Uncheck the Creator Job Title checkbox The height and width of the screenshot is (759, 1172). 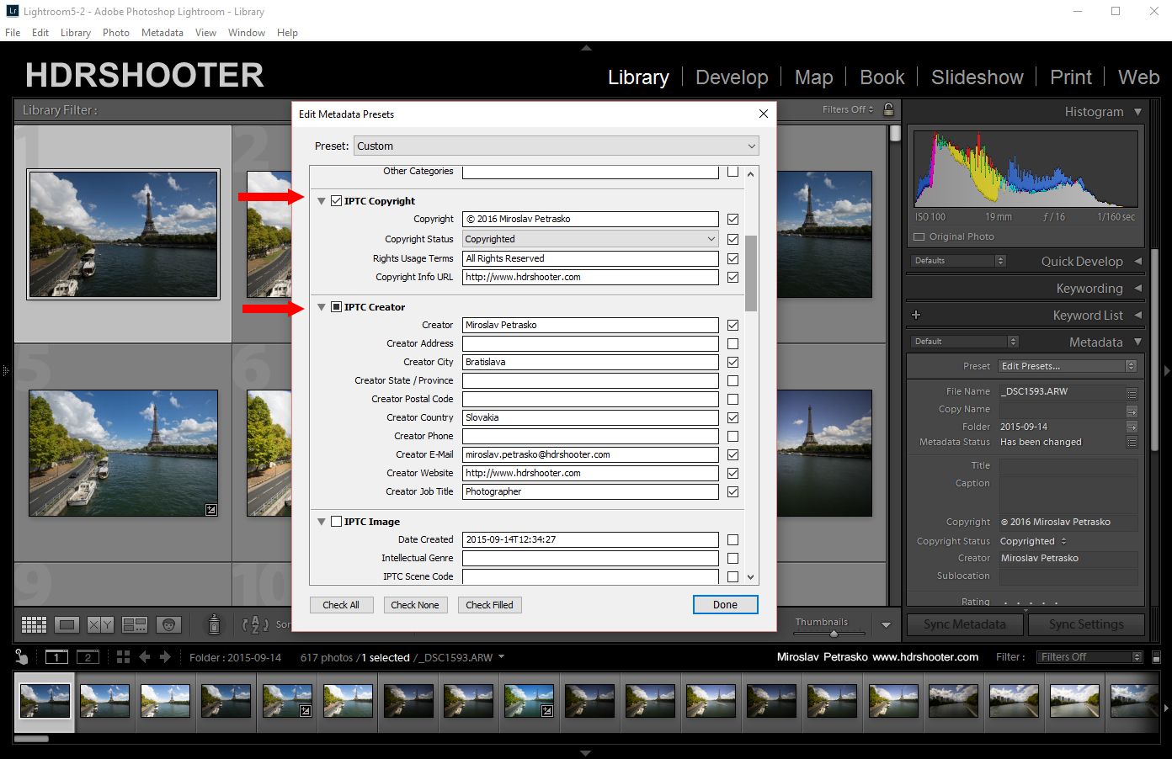[x=732, y=491]
